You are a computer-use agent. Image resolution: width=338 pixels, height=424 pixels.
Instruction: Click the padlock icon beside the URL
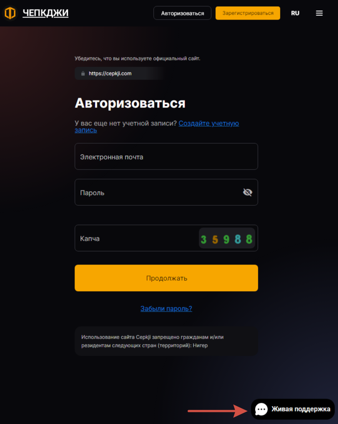coord(83,74)
